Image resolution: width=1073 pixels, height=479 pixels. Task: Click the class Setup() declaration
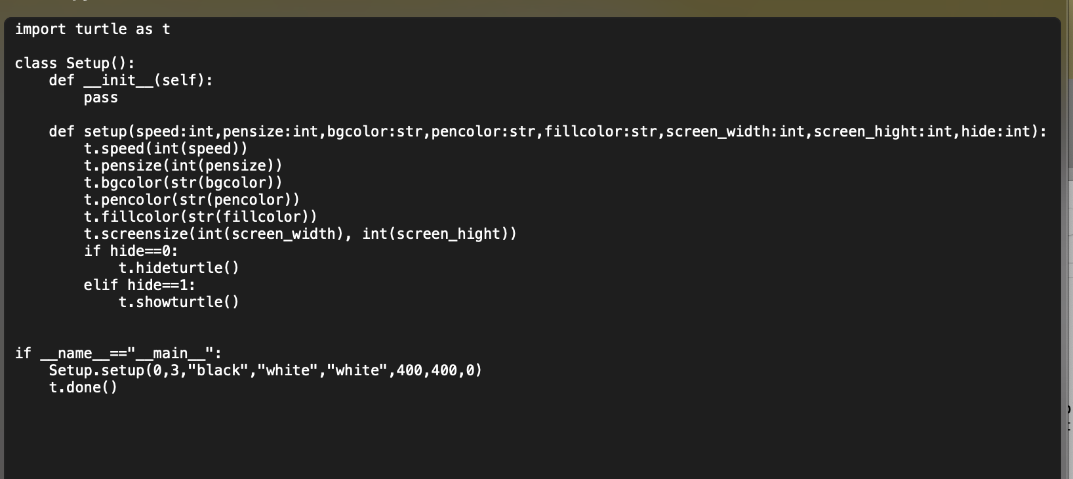(x=75, y=64)
